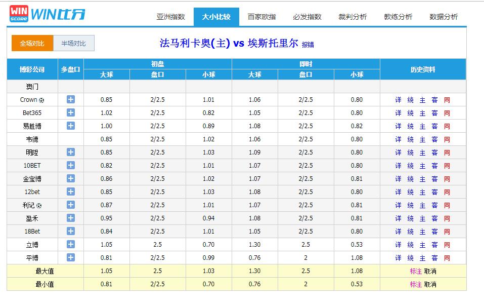Viewport: 484px width, 306px height.
Task: Click plus icon in 金宝博 row
Action: [71, 178]
